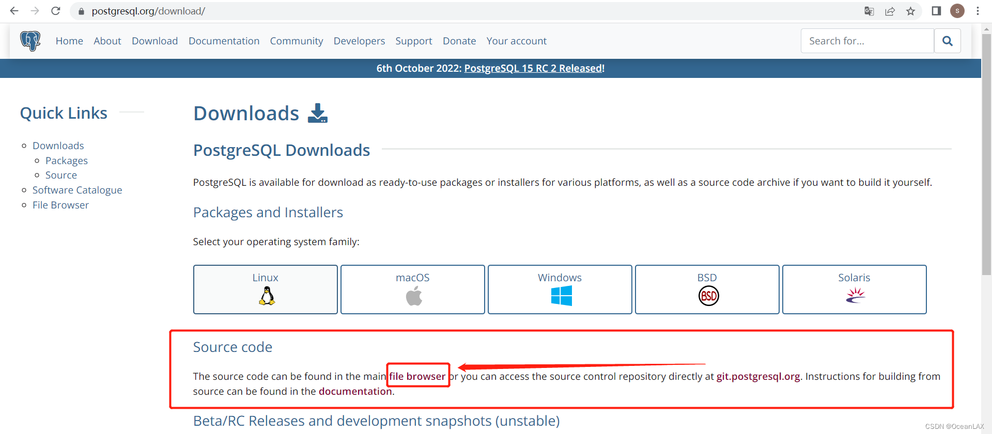Viewport: 992px width, 434px height.
Task: Open the Developers nav item
Action: (359, 41)
